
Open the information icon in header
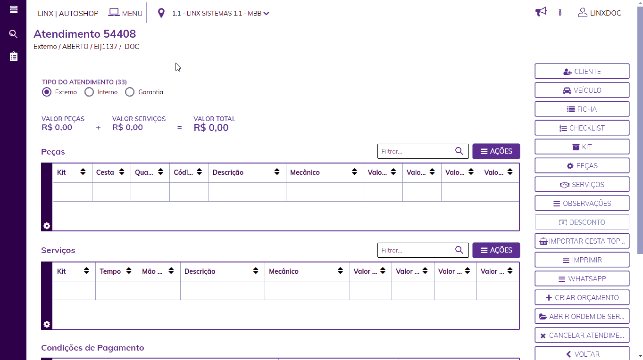click(x=560, y=13)
